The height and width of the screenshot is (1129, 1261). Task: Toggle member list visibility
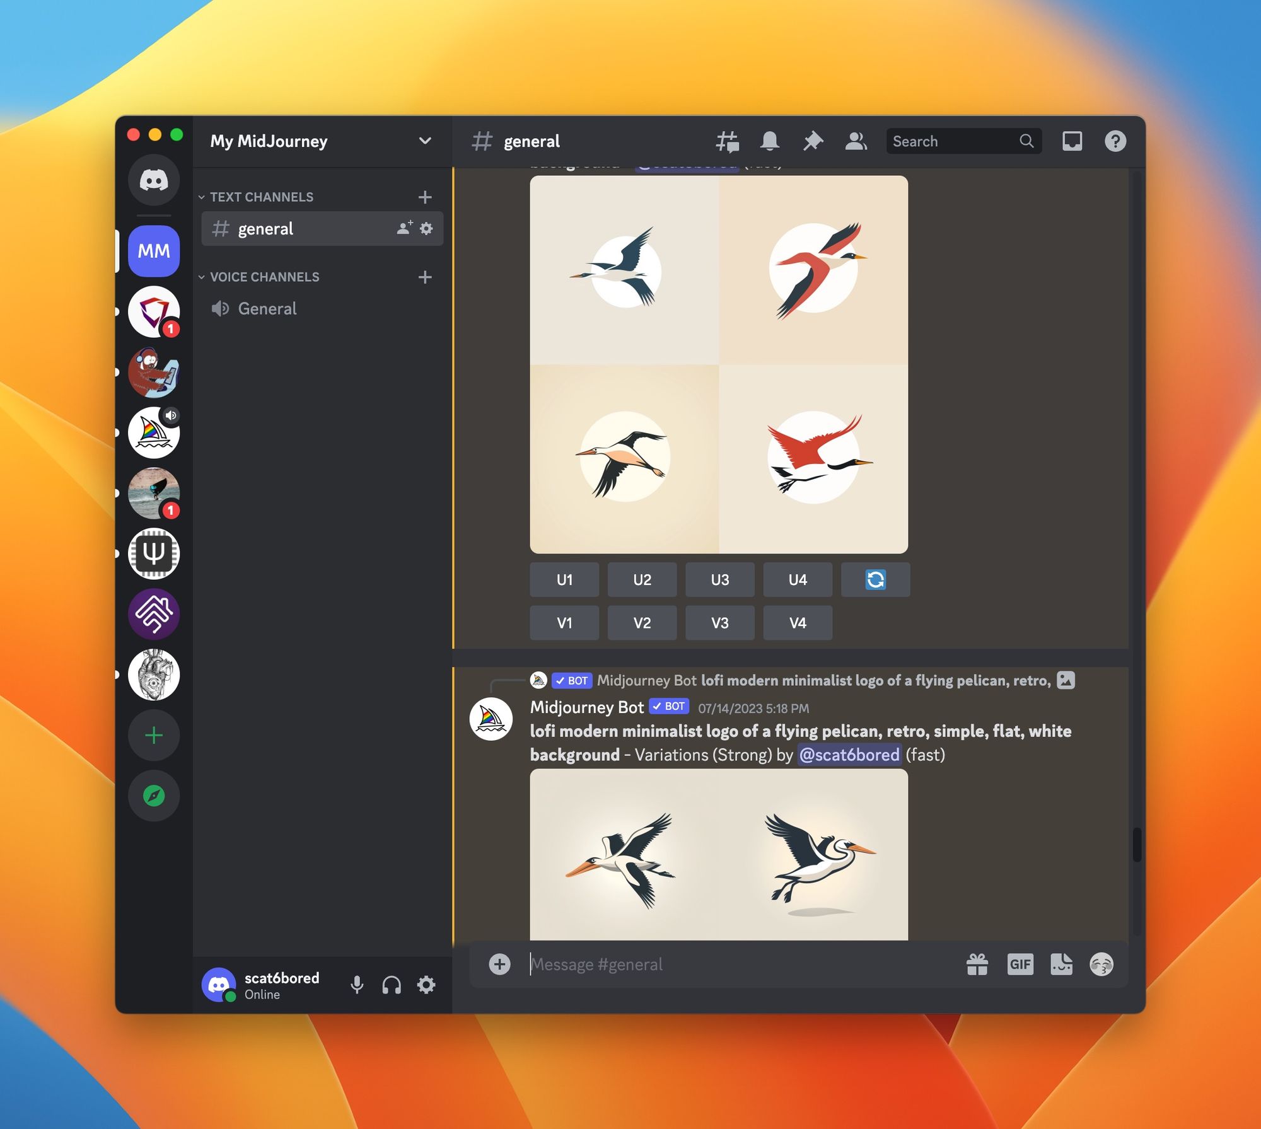point(856,141)
